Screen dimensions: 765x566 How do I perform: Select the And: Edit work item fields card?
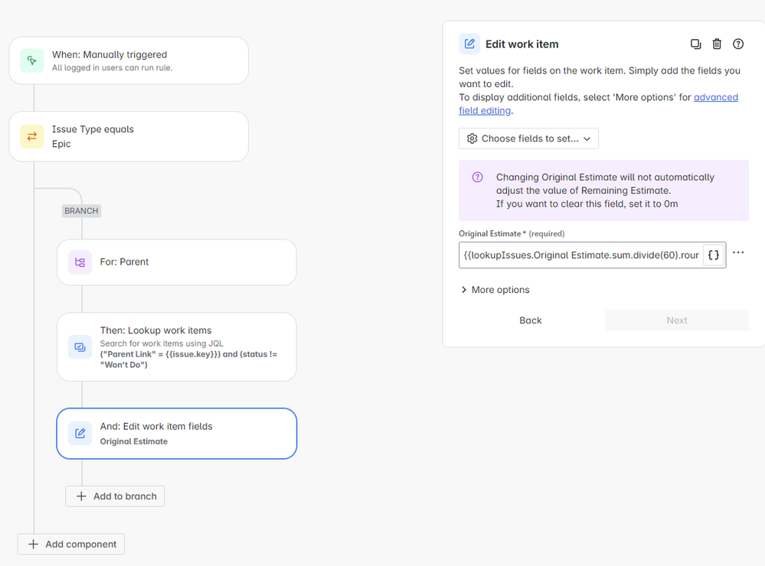(x=177, y=434)
